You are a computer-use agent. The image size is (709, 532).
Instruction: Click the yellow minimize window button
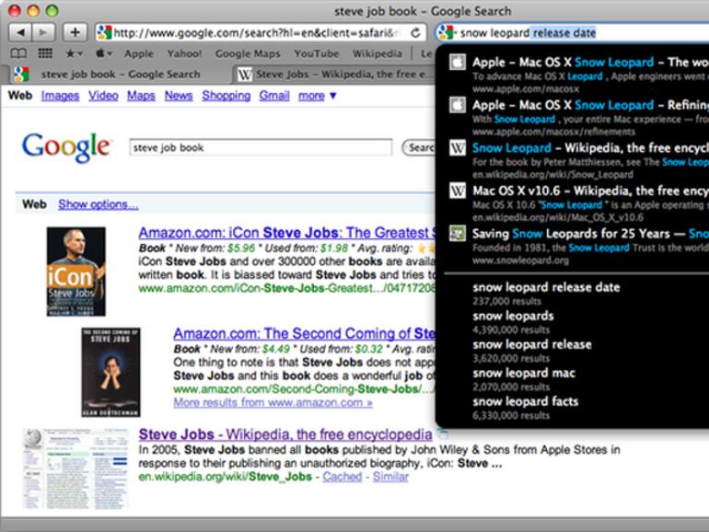[x=33, y=10]
